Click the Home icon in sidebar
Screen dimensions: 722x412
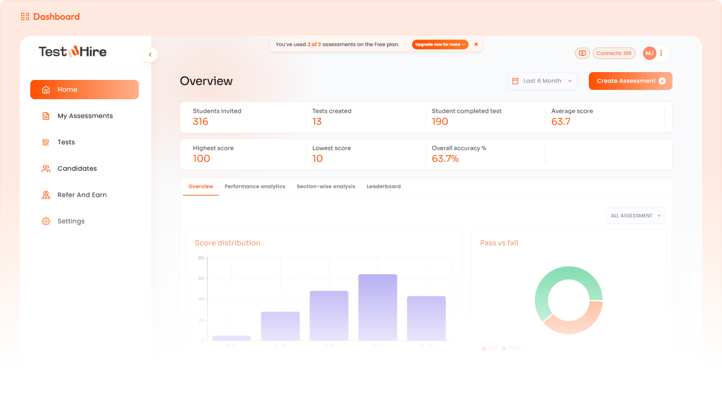click(x=46, y=90)
